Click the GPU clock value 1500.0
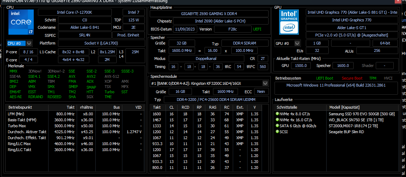The height and width of the screenshot is (177, 406). [x=301, y=66]
